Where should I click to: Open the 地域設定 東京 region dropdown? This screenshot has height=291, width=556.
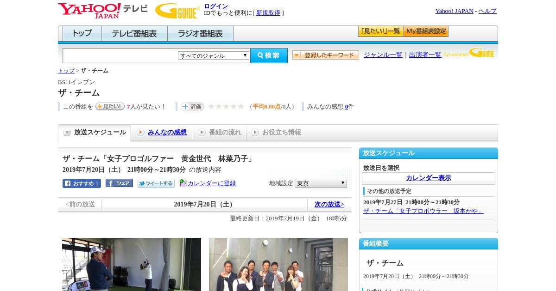coord(321,183)
